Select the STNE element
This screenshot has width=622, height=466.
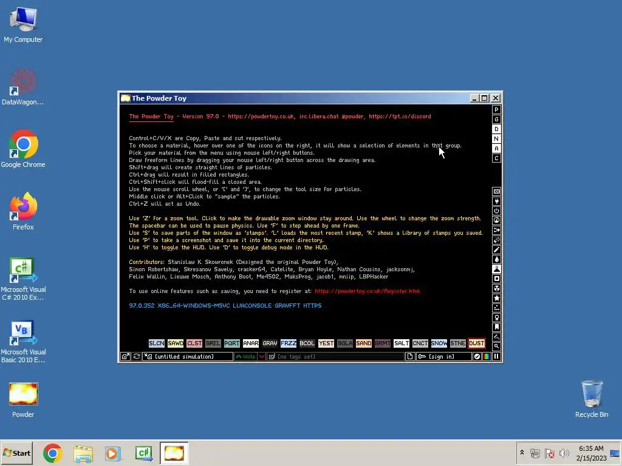click(458, 343)
